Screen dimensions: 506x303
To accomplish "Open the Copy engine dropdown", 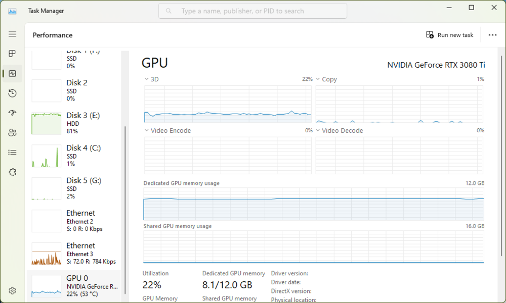I will [x=318, y=79].
